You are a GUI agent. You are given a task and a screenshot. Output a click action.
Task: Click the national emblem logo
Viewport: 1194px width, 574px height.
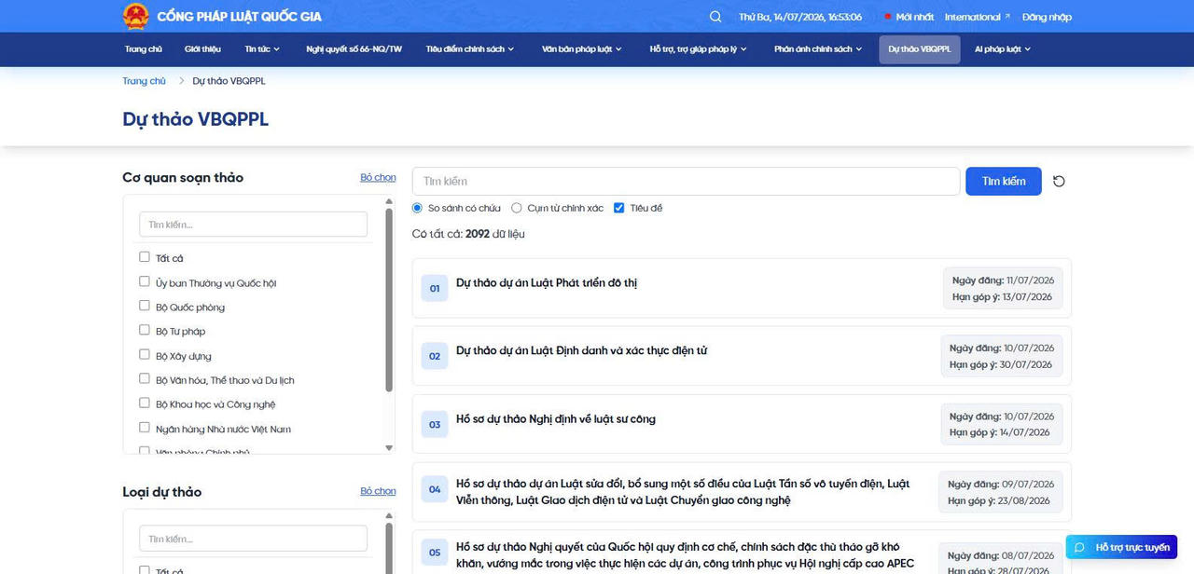135,16
